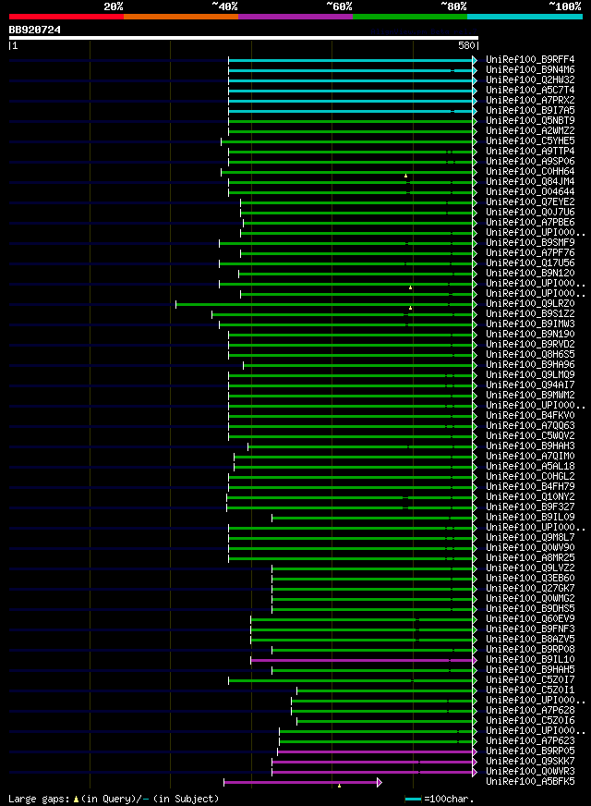Select hit label UniRef100_Q10NY2
The width and height of the screenshot is (591, 806).
point(530,496)
